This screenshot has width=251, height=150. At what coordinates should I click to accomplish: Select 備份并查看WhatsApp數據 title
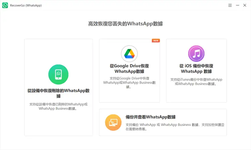pos(151,117)
